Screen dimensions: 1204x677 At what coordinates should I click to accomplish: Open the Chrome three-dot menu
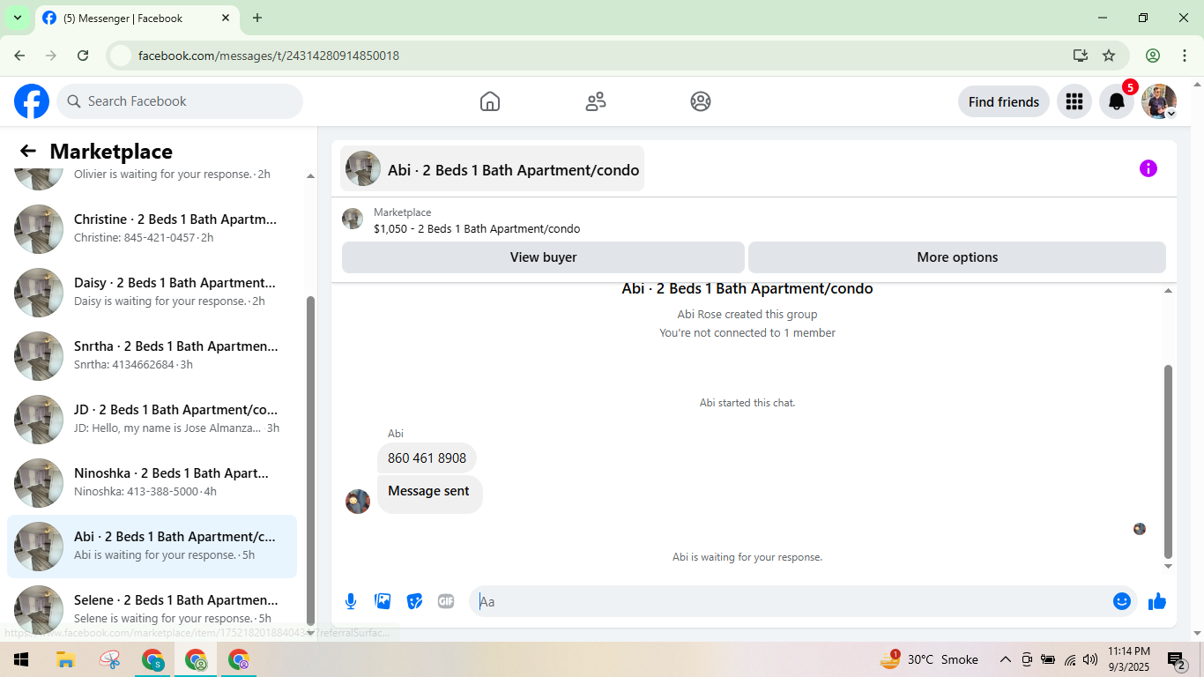pyautogui.click(x=1185, y=56)
